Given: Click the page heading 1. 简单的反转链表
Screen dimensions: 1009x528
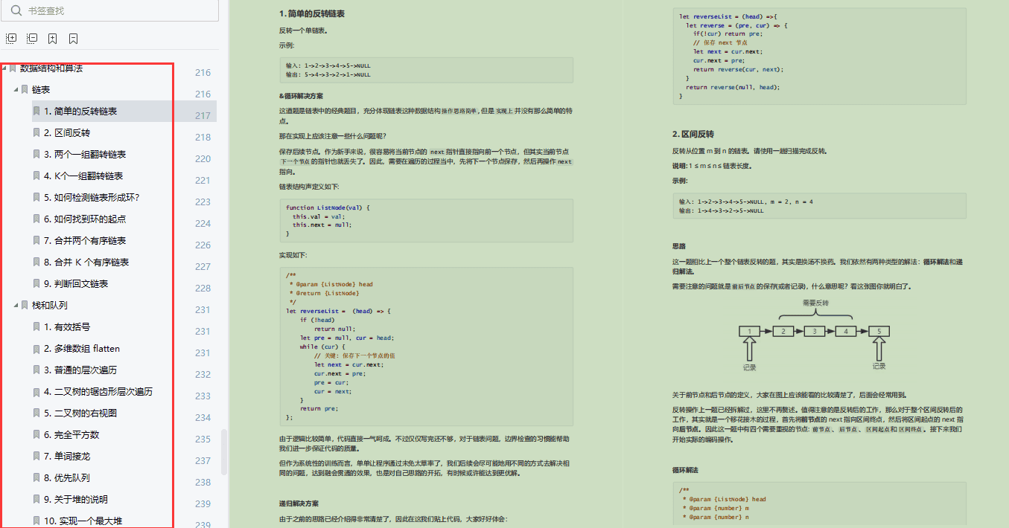Looking at the screenshot, I should click(312, 13).
